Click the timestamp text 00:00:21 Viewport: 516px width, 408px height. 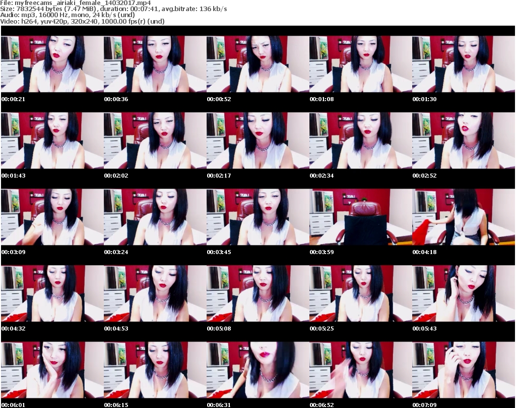click(x=13, y=99)
